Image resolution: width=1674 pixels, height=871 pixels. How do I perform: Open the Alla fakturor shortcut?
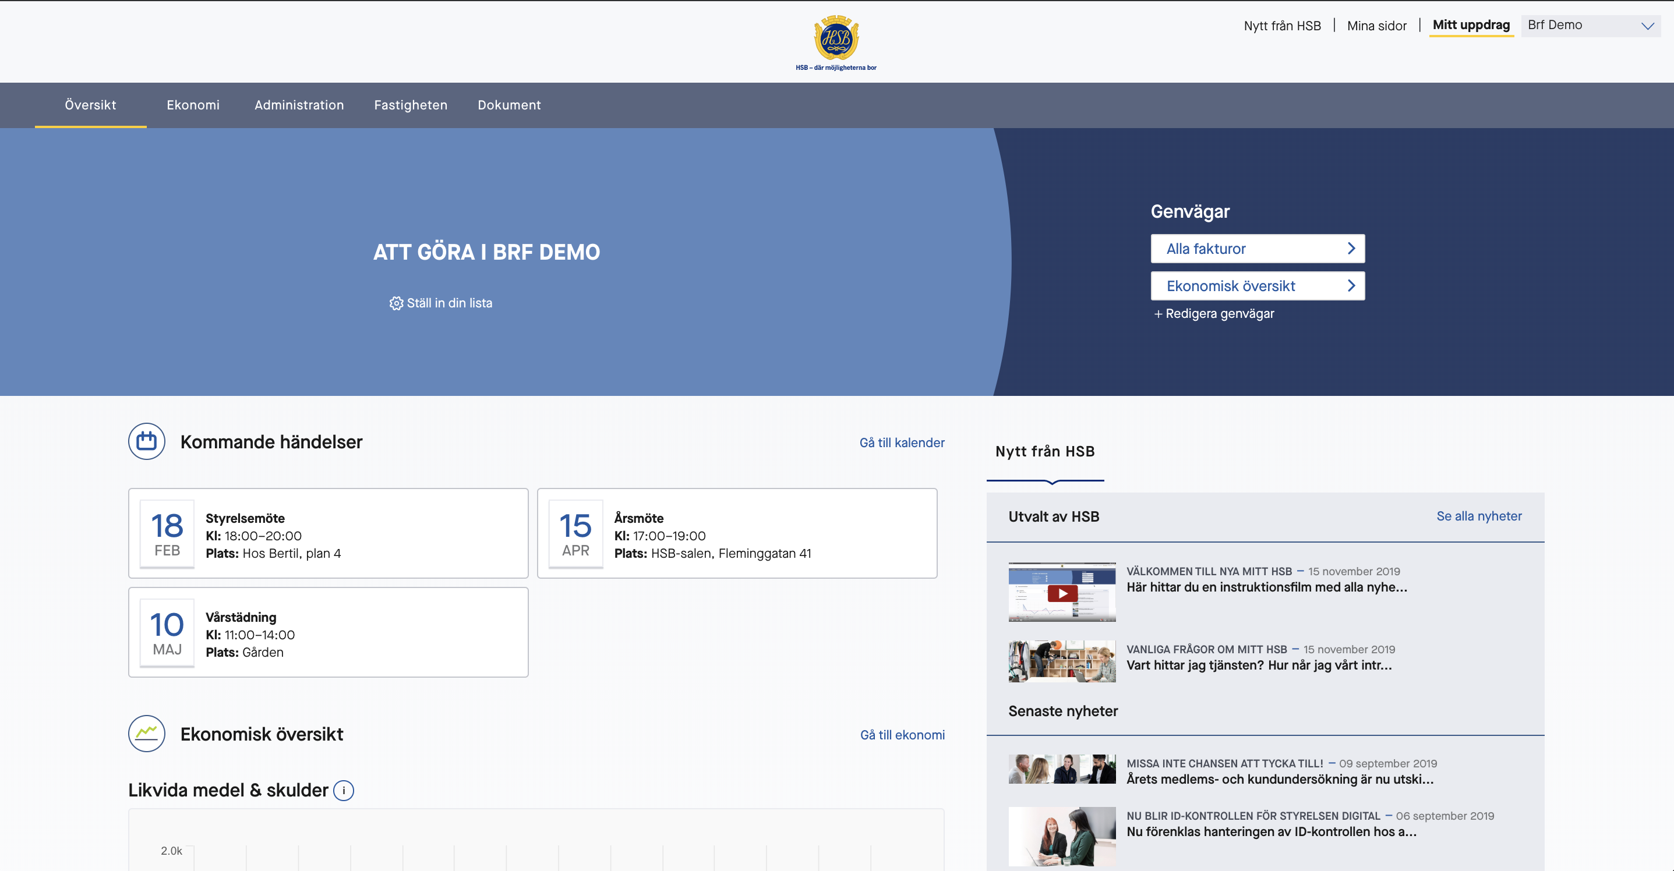click(1258, 249)
